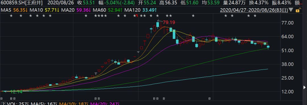Click the 12.00 price axis label
This screenshot has width=307, height=105.
(x=288, y=91)
